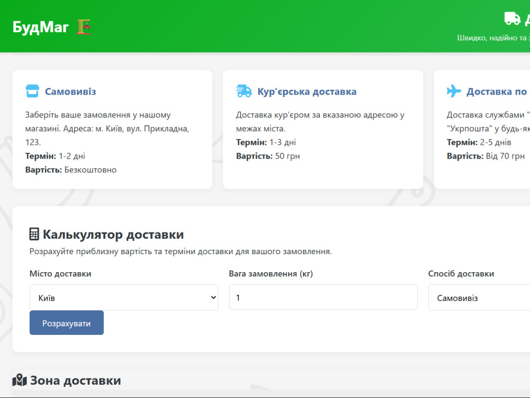Click the БудМаг logo text
This screenshot has height=398, width=530.
point(41,27)
